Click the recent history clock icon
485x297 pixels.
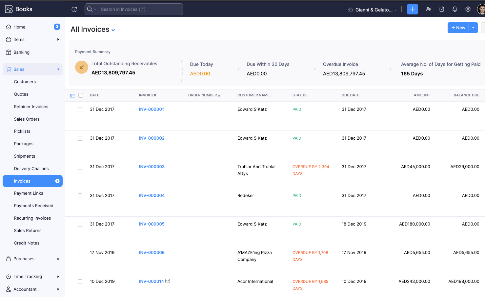tap(74, 10)
